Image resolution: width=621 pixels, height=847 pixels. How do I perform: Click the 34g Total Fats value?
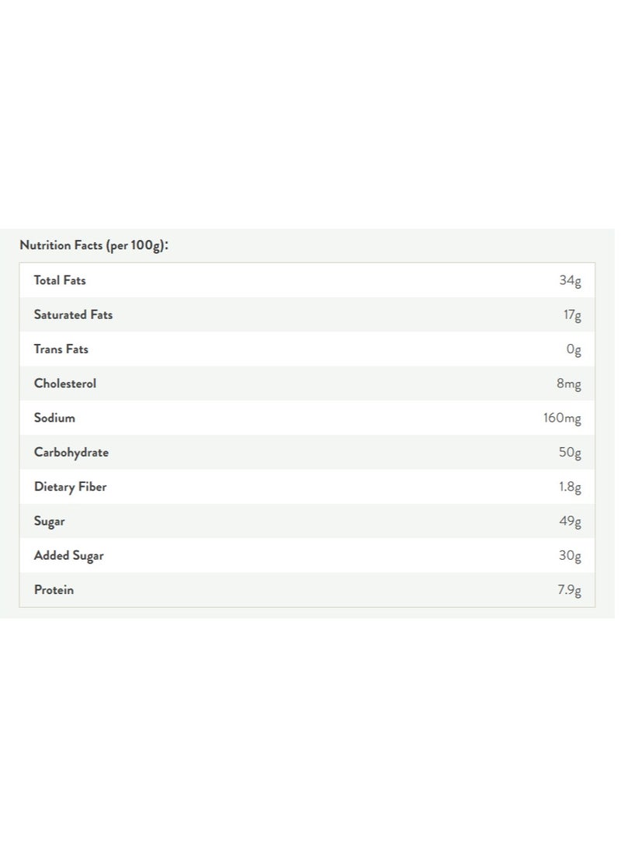coord(571,280)
